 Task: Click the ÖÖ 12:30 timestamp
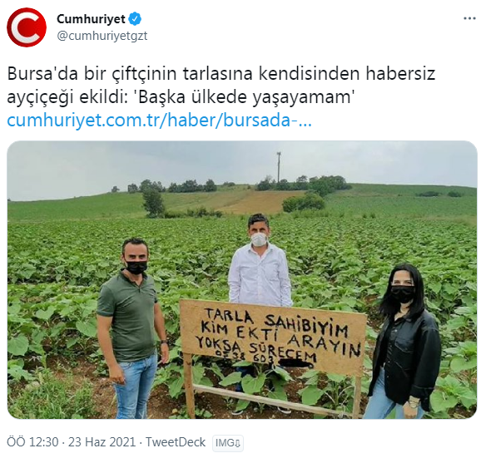[x=32, y=442]
